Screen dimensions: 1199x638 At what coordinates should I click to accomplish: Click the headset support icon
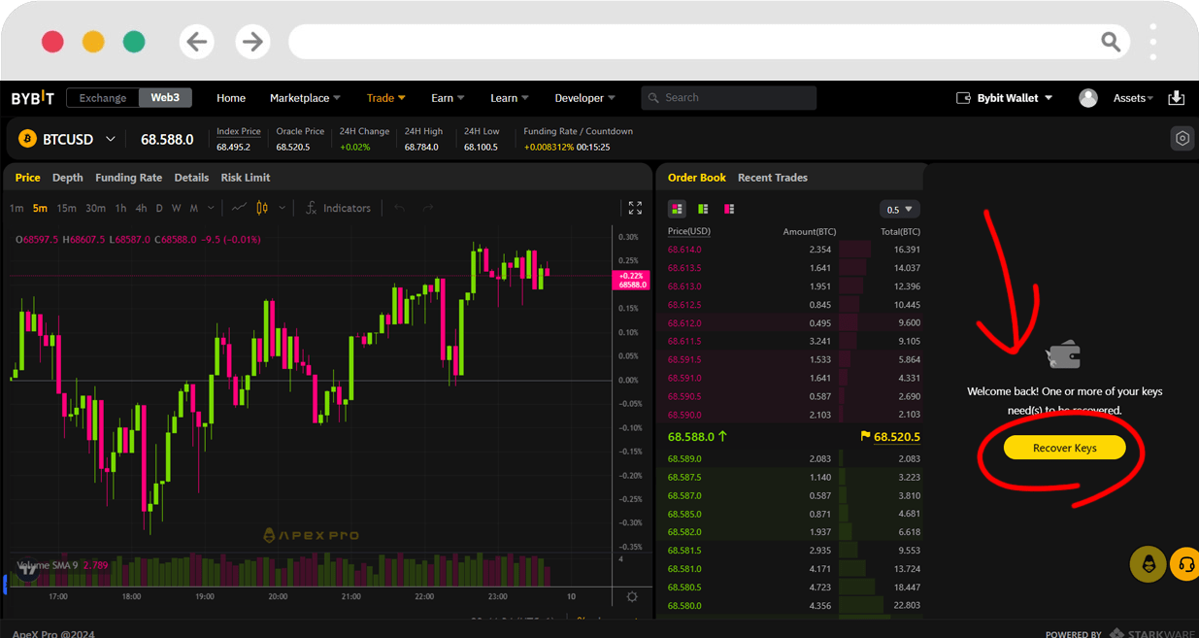click(x=1185, y=564)
